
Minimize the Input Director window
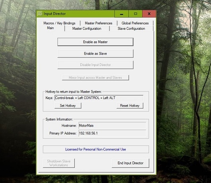(121, 14)
